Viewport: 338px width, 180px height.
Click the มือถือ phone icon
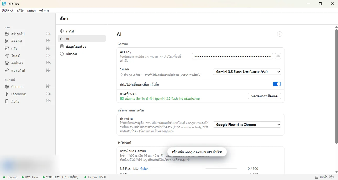pos(7,101)
